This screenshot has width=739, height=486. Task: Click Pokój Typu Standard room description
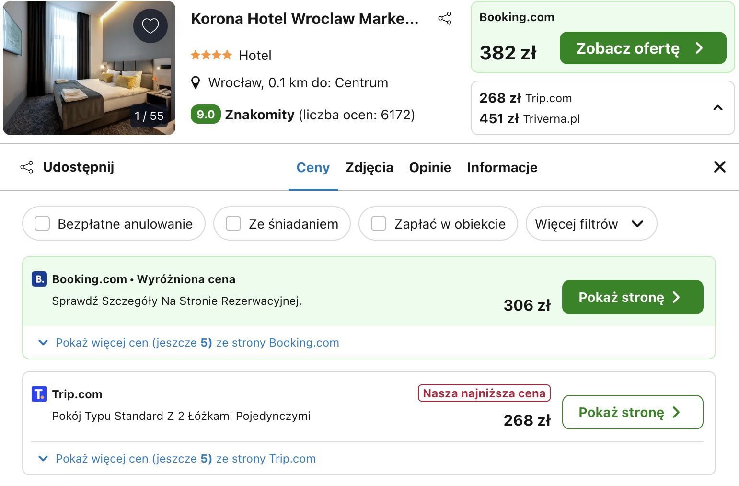click(x=181, y=416)
